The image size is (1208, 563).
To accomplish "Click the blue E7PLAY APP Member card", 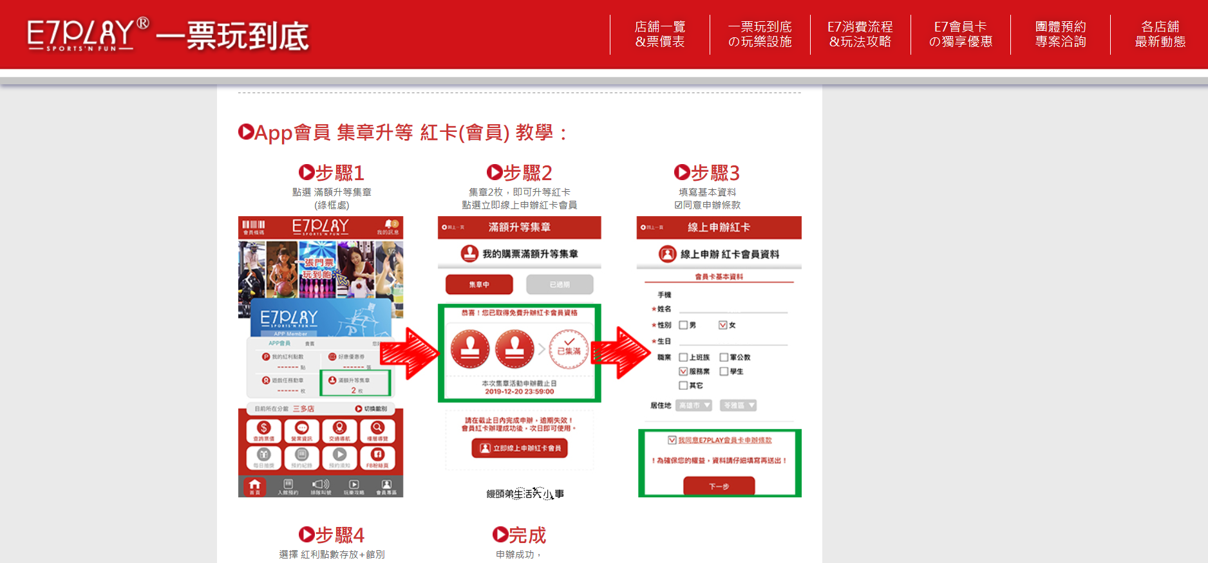I will pyautogui.click(x=321, y=317).
